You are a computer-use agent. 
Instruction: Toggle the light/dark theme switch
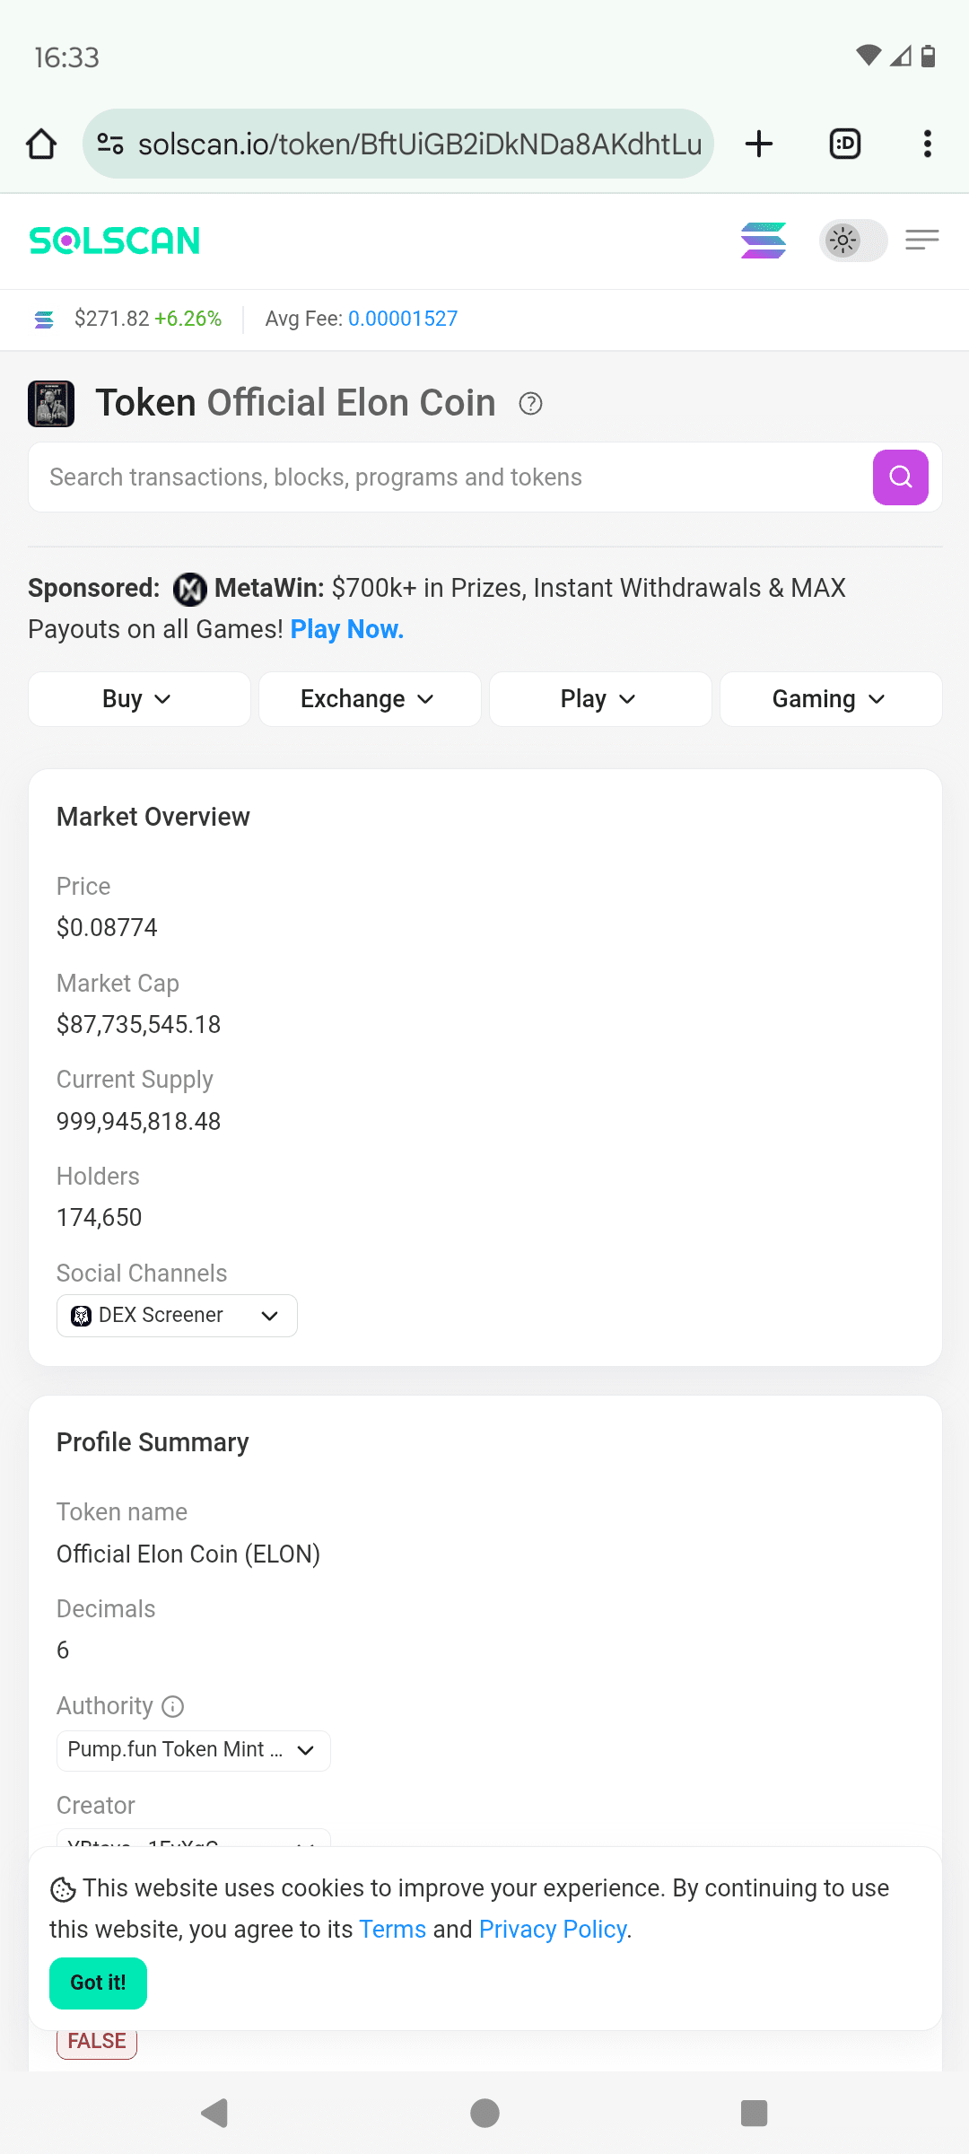pyautogui.click(x=853, y=241)
